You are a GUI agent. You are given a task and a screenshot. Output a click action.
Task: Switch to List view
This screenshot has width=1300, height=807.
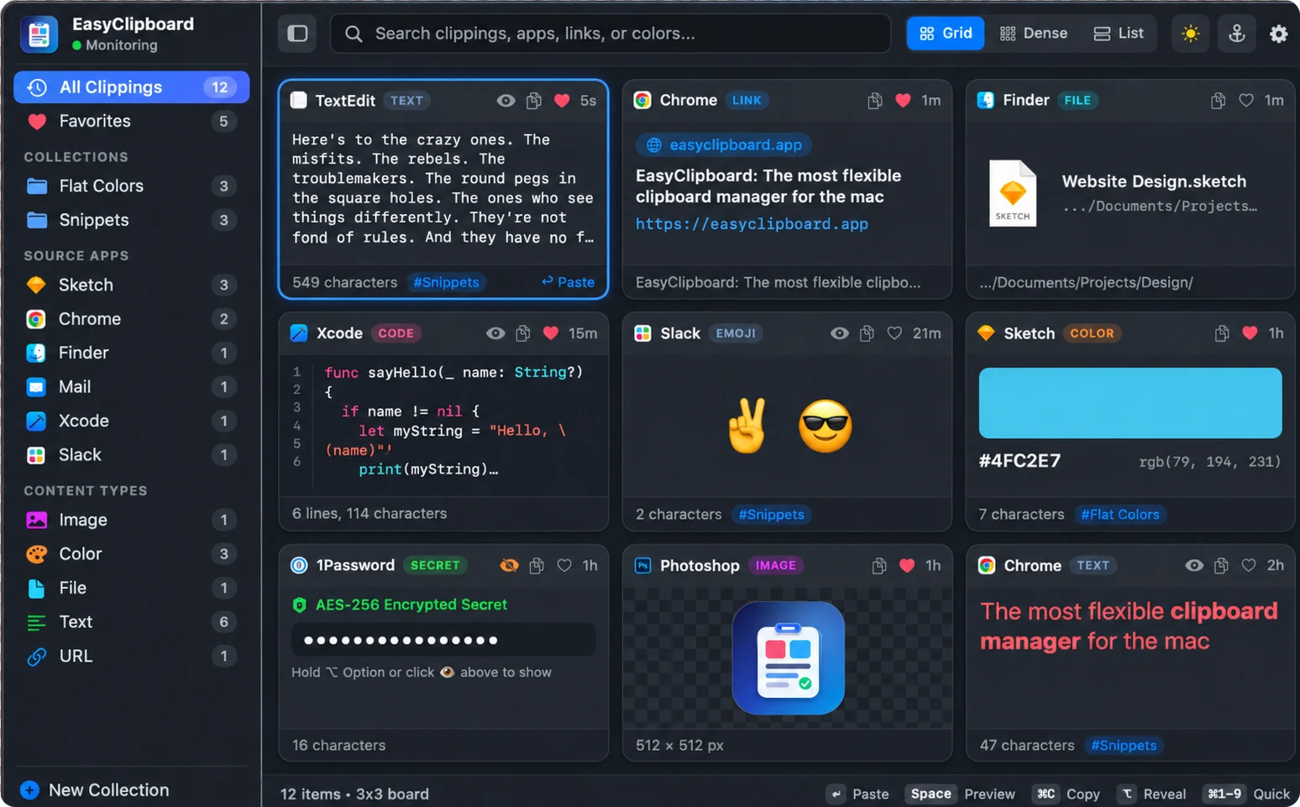[1119, 34]
